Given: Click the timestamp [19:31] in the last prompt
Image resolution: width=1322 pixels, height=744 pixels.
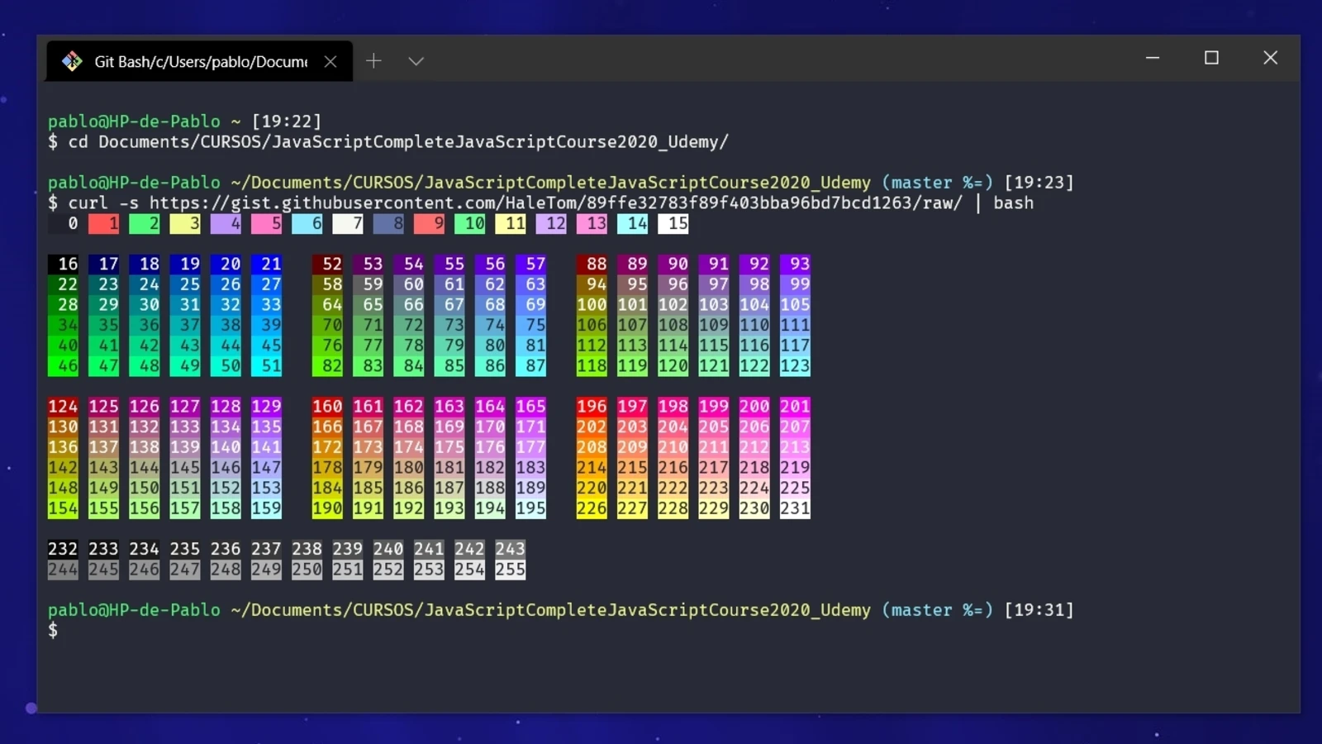Looking at the screenshot, I should tap(1039, 610).
